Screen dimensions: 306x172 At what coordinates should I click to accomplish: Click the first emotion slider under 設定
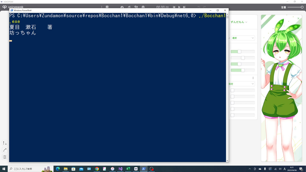point(243,90)
